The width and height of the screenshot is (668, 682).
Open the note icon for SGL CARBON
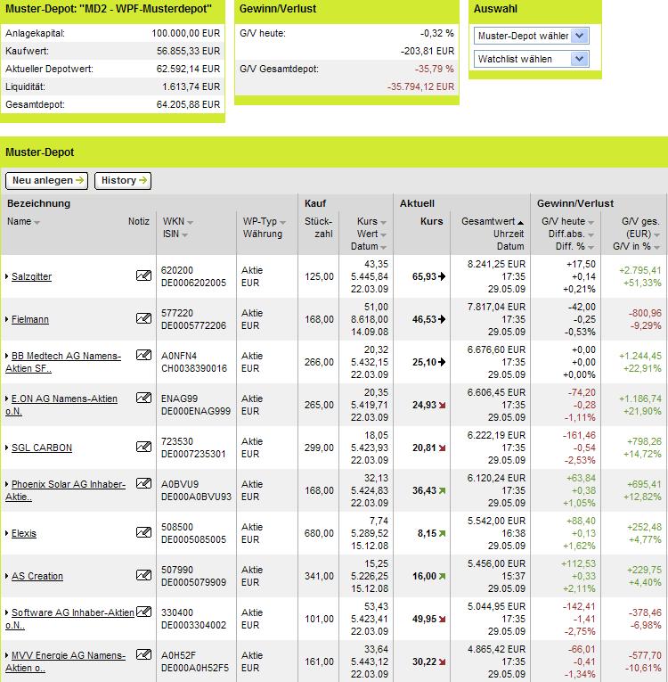tap(144, 447)
